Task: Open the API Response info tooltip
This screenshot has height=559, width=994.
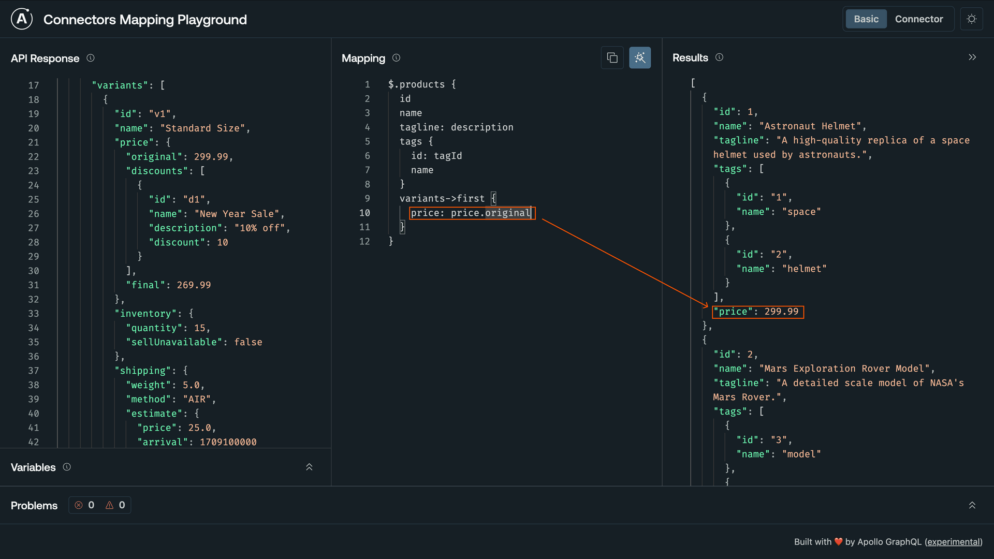Action: [91, 58]
